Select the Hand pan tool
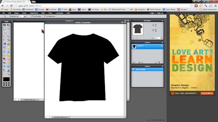 point(4,74)
